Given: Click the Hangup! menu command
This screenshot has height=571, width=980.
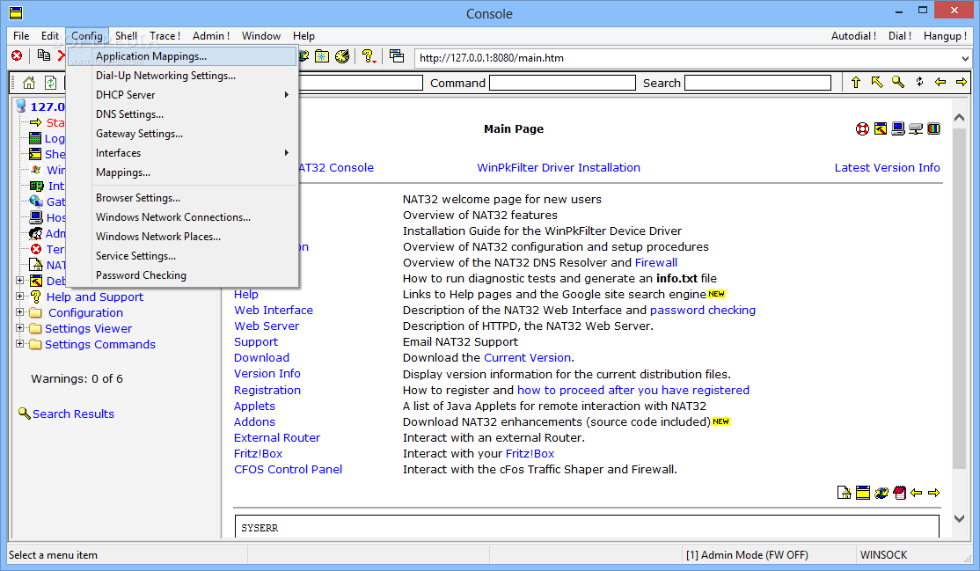Looking at the screenshot, I should click(946, 36).
